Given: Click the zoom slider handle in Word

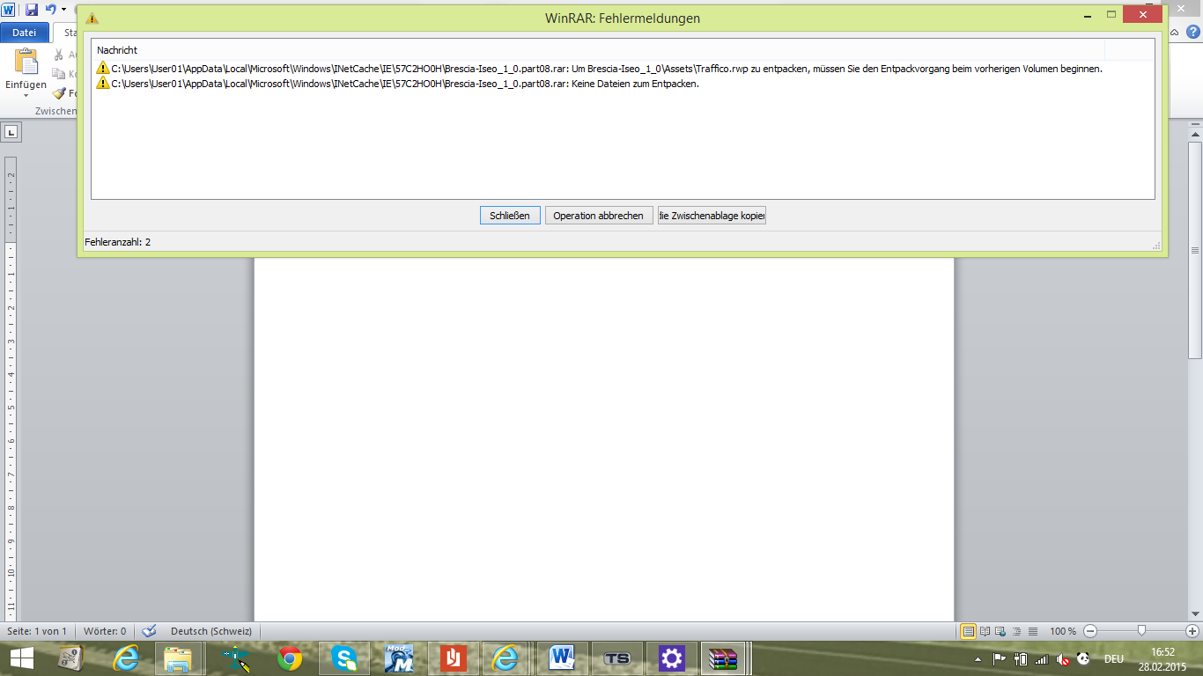Looking at the screenshot, I should point(1141,631).
